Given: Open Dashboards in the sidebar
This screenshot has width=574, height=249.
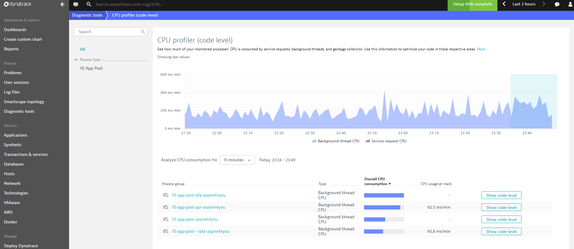Looking at the screenshot, I should pyautogui.click(x=15, y=30).
